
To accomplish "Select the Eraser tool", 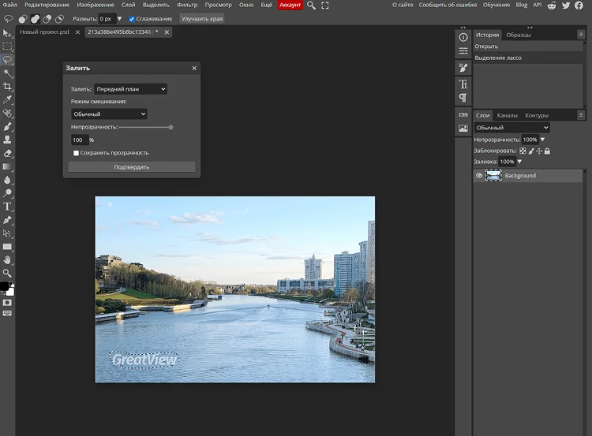I will [8, 153].
